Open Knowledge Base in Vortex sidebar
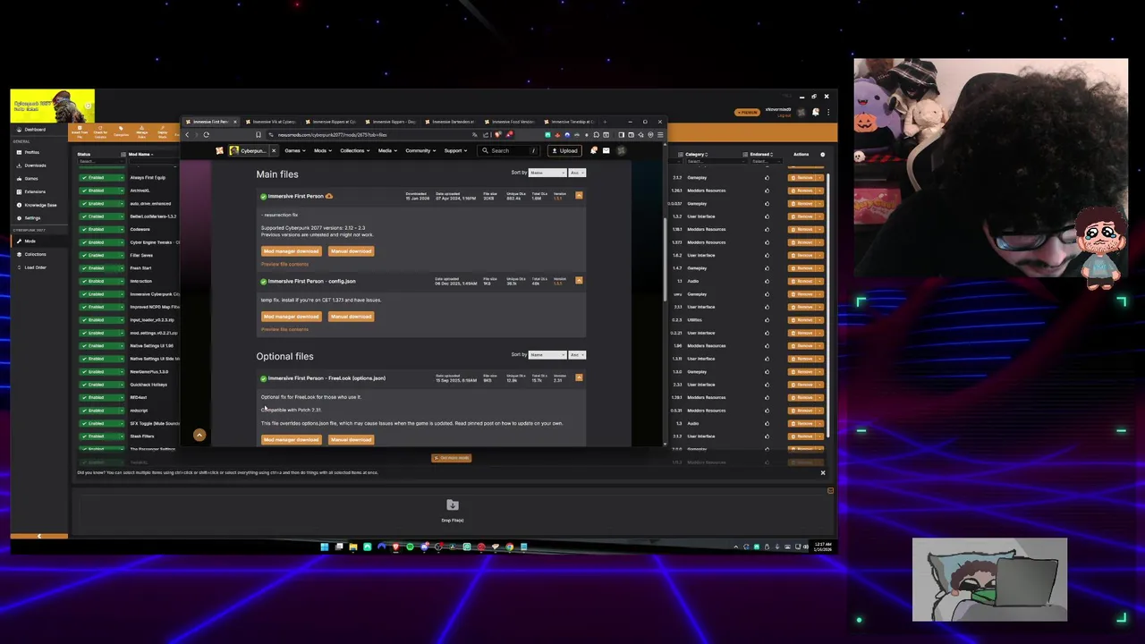Image resolution: width=1145 pixels, height=644 pixels. (40, 205)
